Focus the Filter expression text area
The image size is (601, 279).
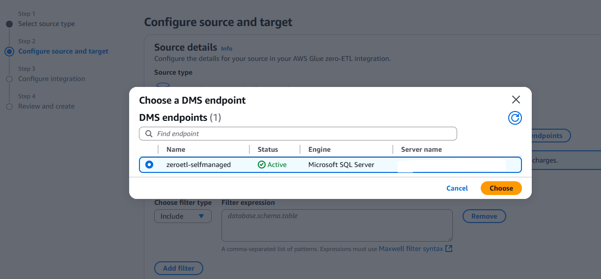click(336, 225)
